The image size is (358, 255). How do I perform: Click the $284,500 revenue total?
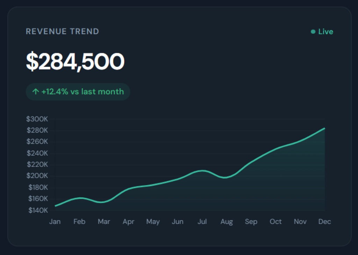point(75,62)
